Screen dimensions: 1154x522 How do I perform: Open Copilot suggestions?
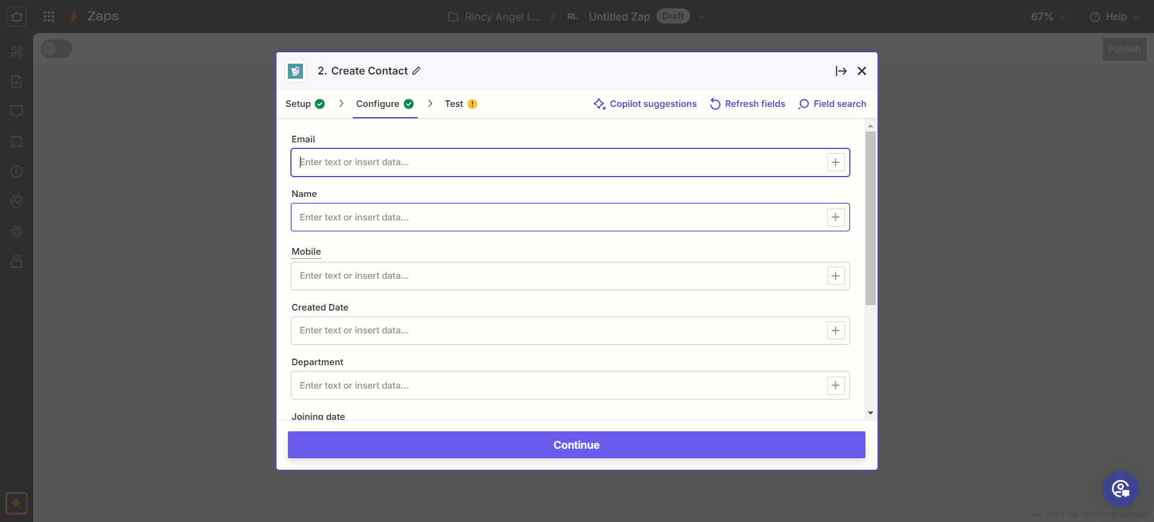pos(645,104)
